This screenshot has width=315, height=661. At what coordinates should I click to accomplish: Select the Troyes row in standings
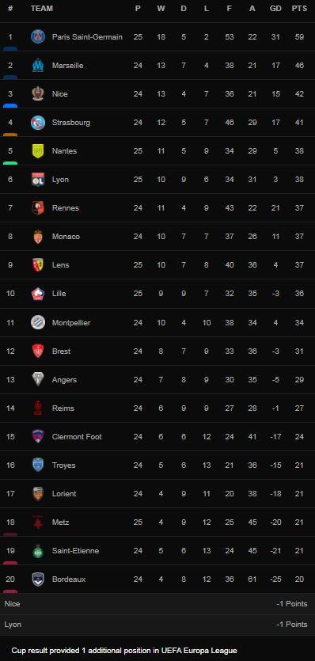(157, 465)
